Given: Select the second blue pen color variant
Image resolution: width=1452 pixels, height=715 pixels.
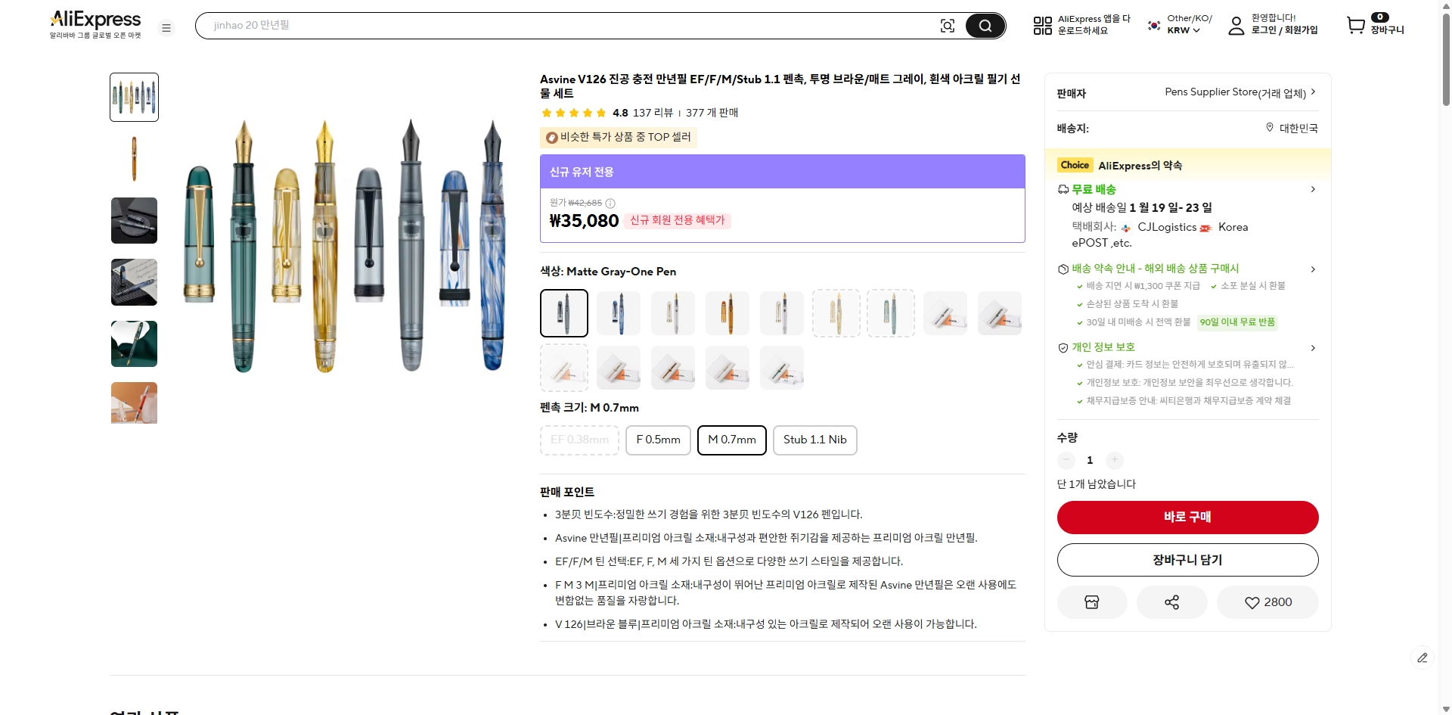Looking at the screenshot, I should point(618,312).
